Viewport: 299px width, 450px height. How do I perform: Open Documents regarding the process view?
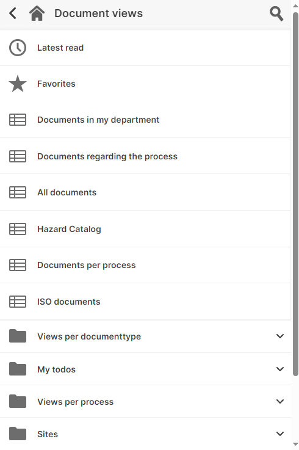[145, 156]
